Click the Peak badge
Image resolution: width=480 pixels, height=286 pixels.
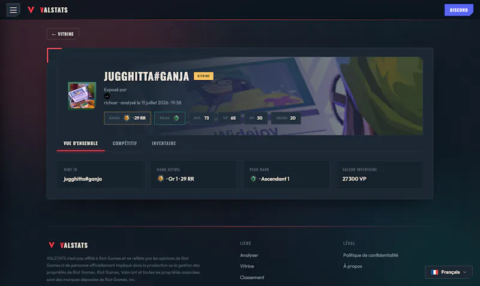[170, 118]
